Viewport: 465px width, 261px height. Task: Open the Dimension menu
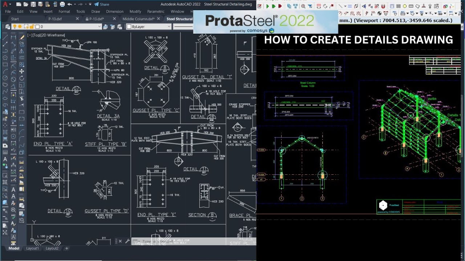[115, 12]
